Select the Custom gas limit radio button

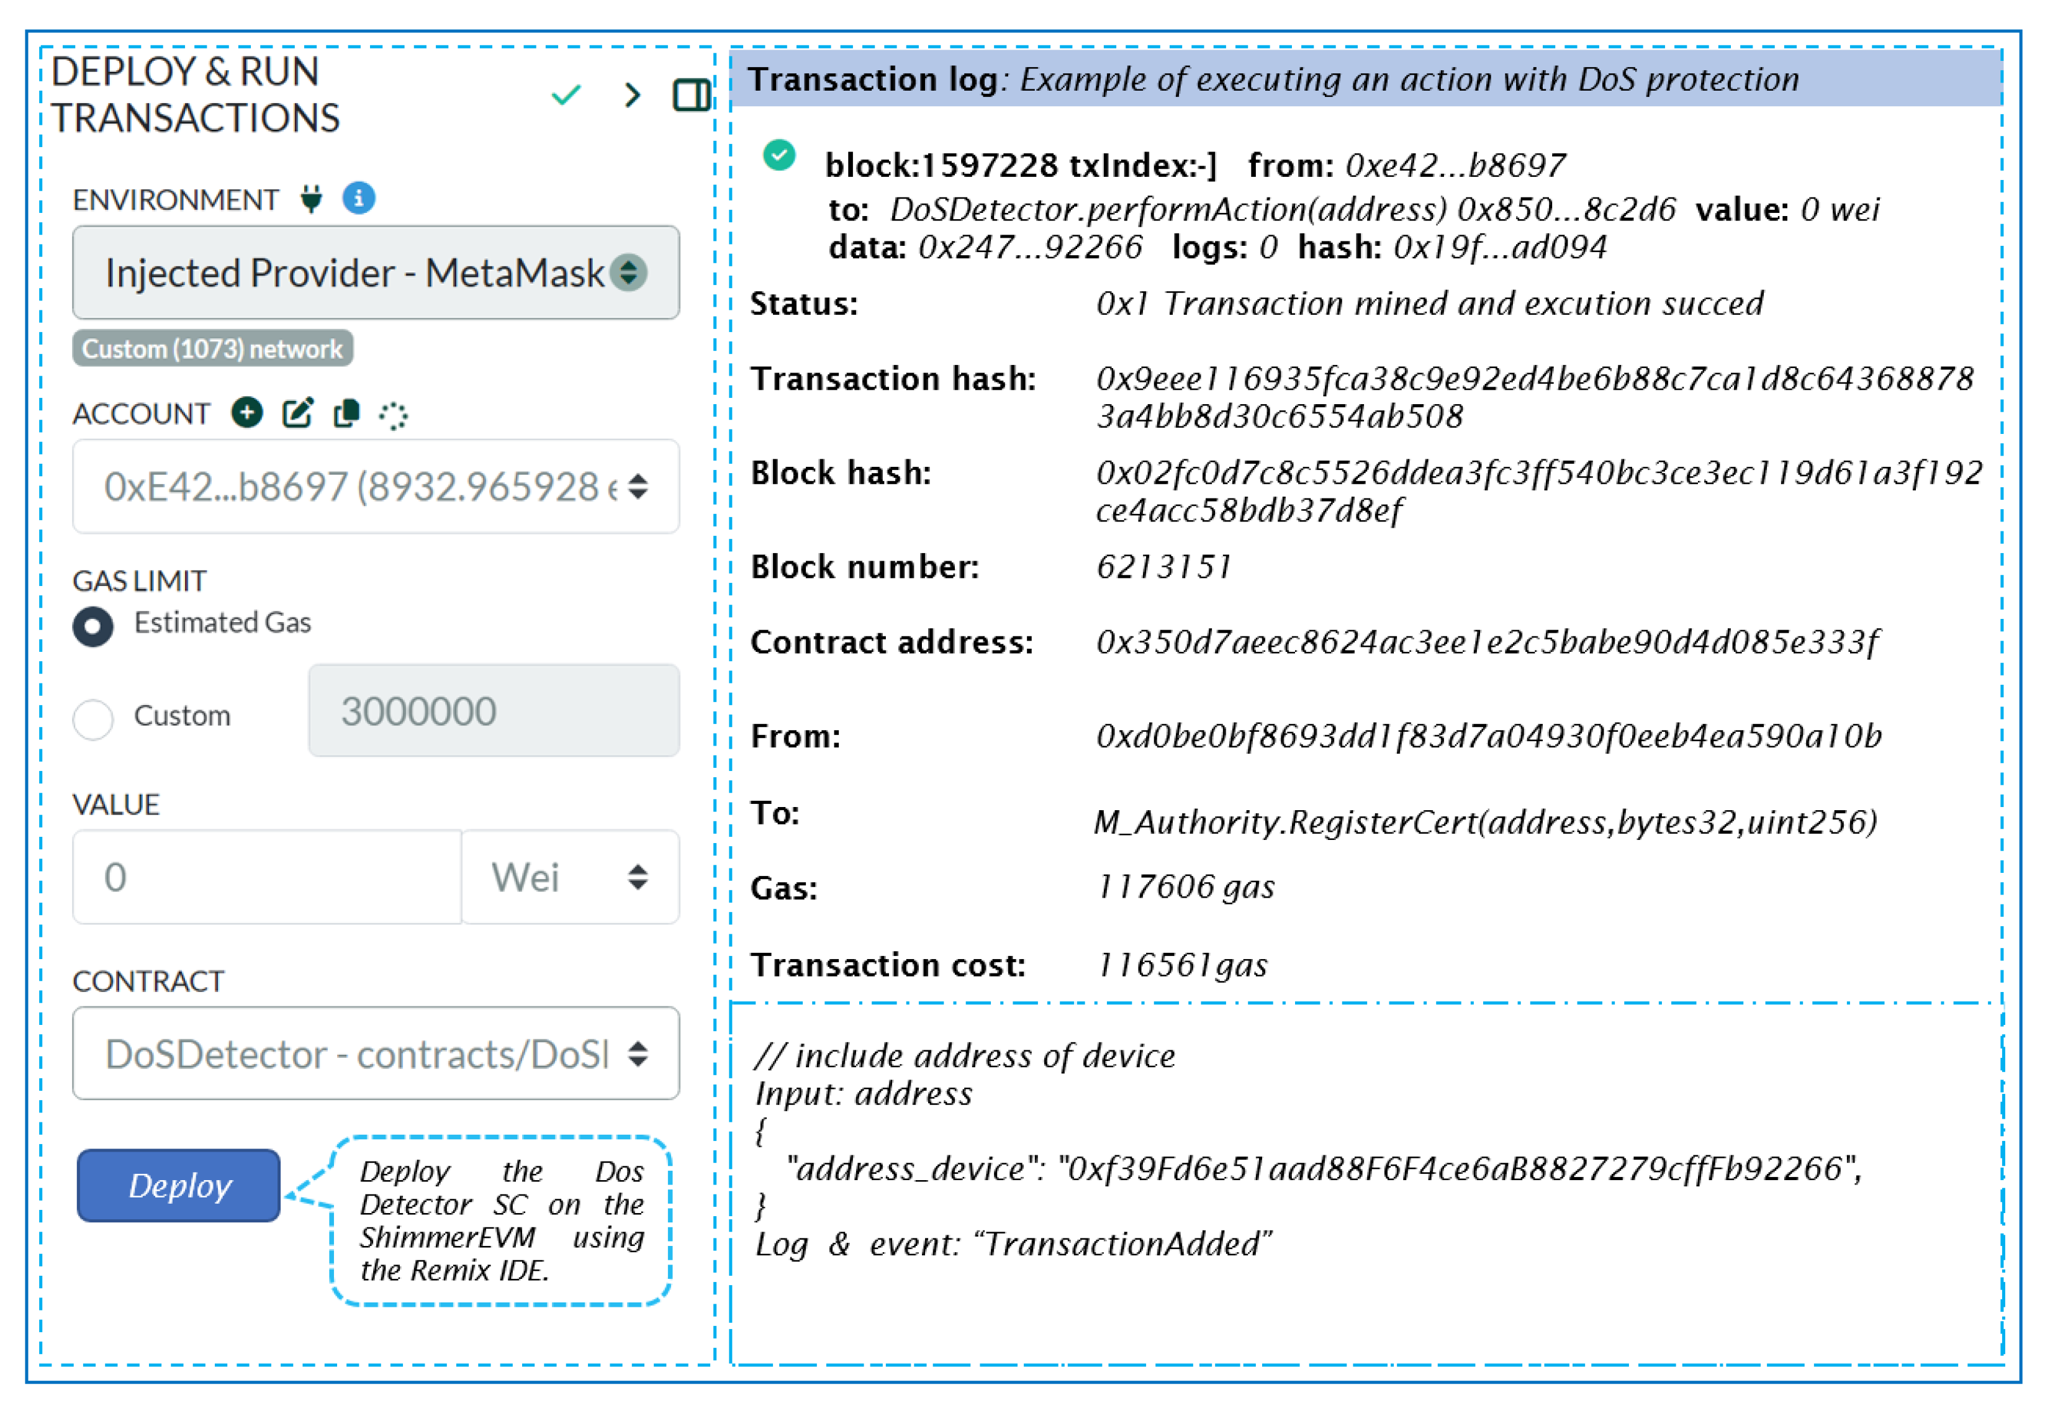click(93, 718)
